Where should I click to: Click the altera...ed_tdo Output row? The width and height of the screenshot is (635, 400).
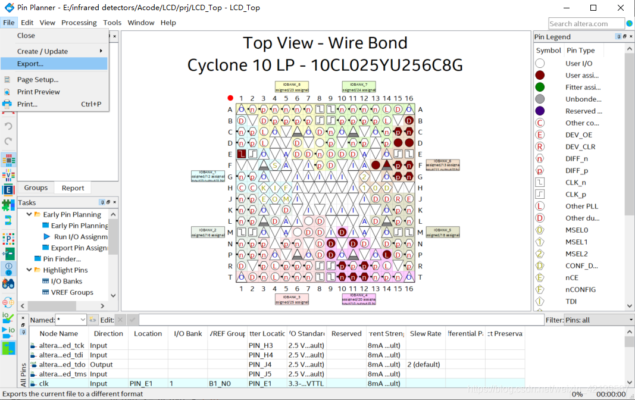pyautogui.click(x=277, y=364)
